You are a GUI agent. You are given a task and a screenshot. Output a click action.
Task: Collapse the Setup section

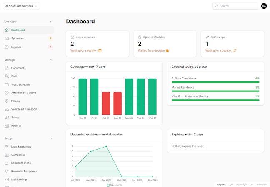51,138
